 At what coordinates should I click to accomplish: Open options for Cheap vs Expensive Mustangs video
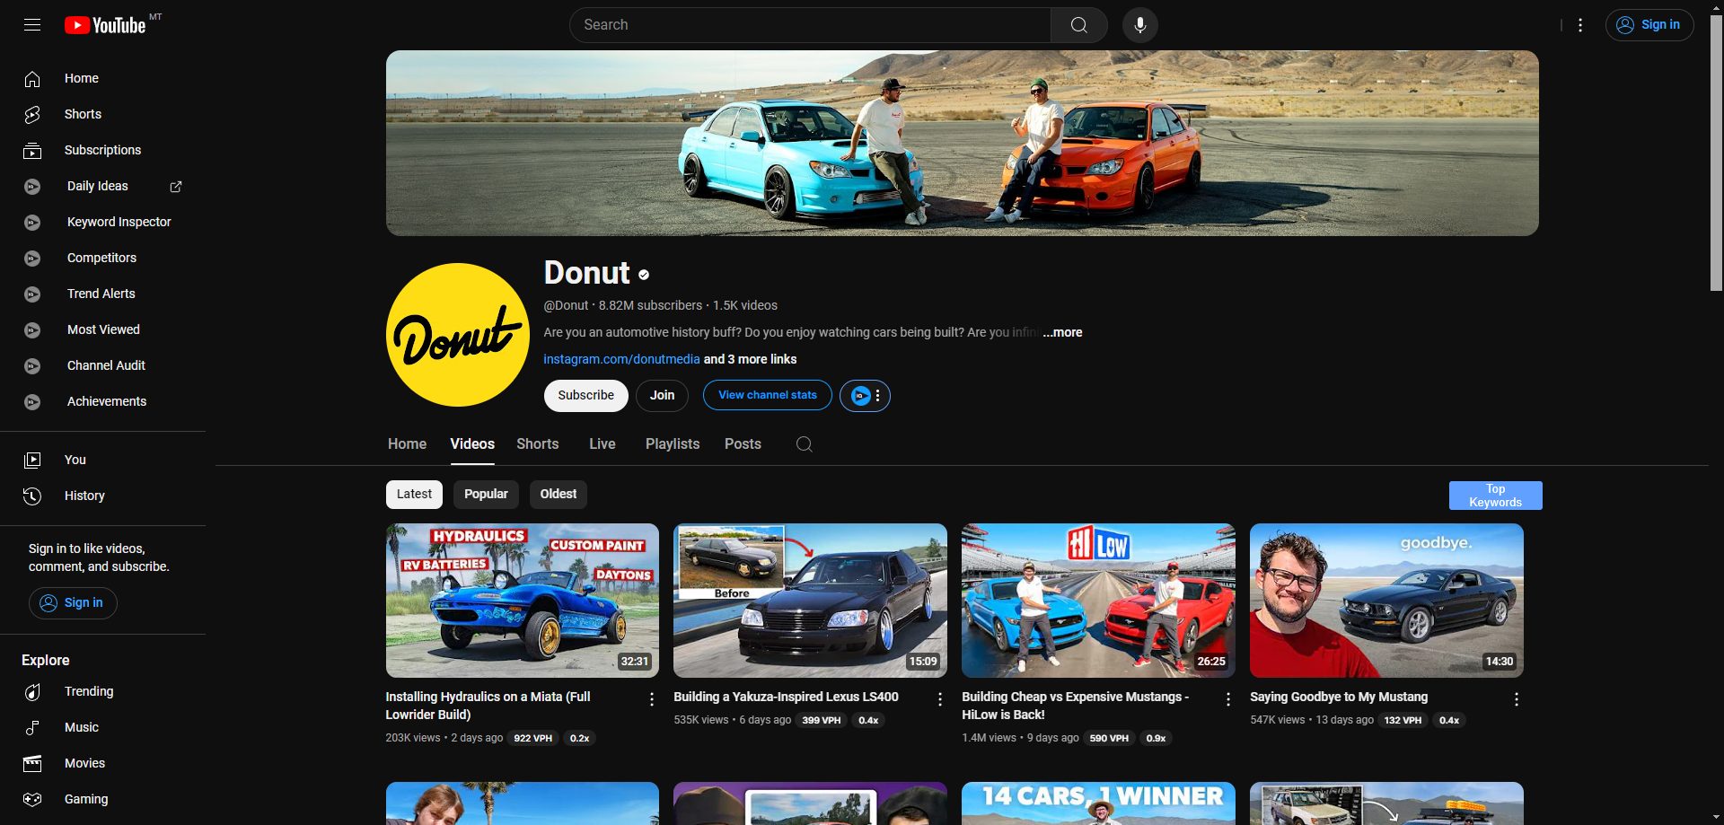coord(1228,699)
